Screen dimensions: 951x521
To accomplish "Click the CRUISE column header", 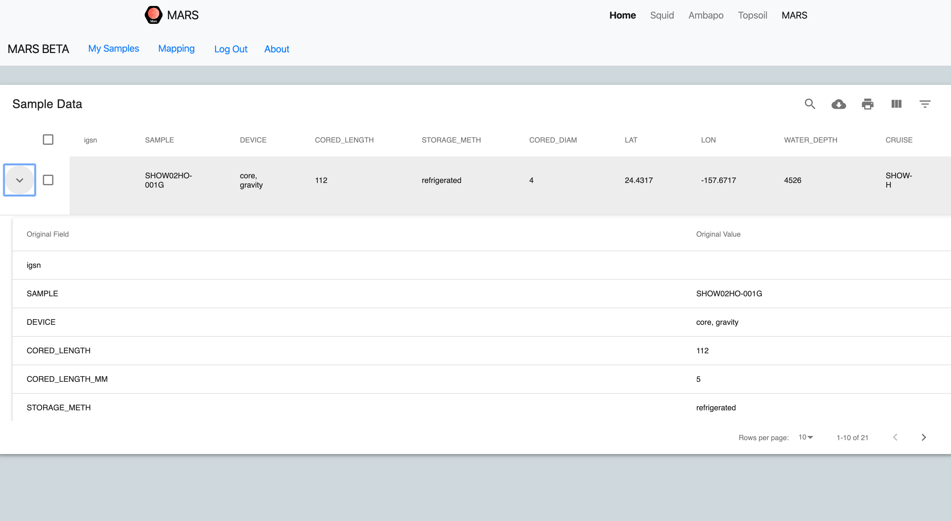I will (x=899, y=140).
